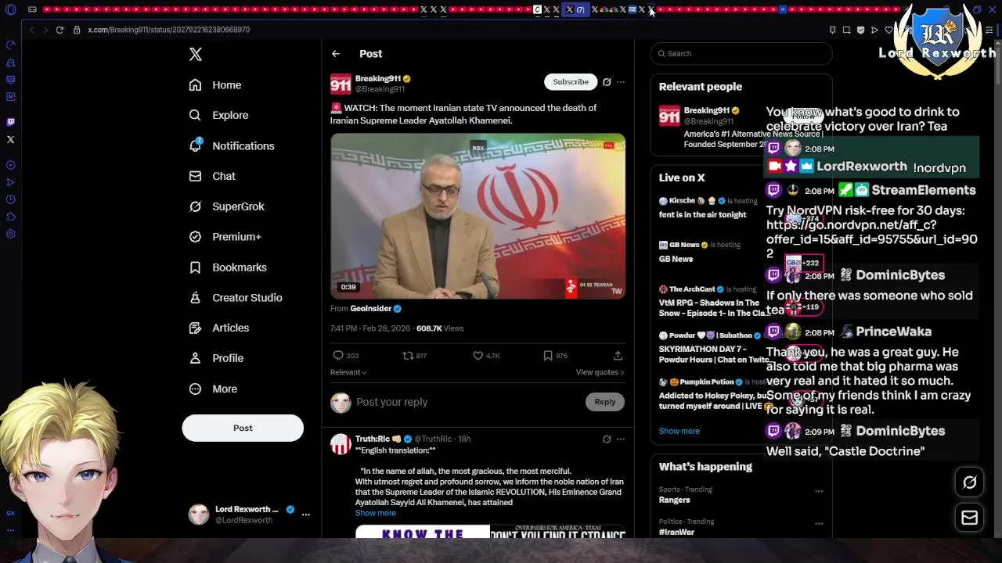Click the Subscribe button on Breaking911
The width and height of the screenshot is (1002, 563).
571,81
